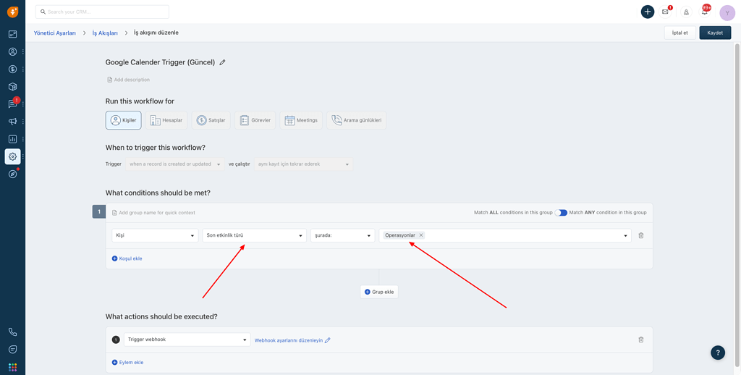Open the phone dialer icon in sidebar

(x=12, y=332)
